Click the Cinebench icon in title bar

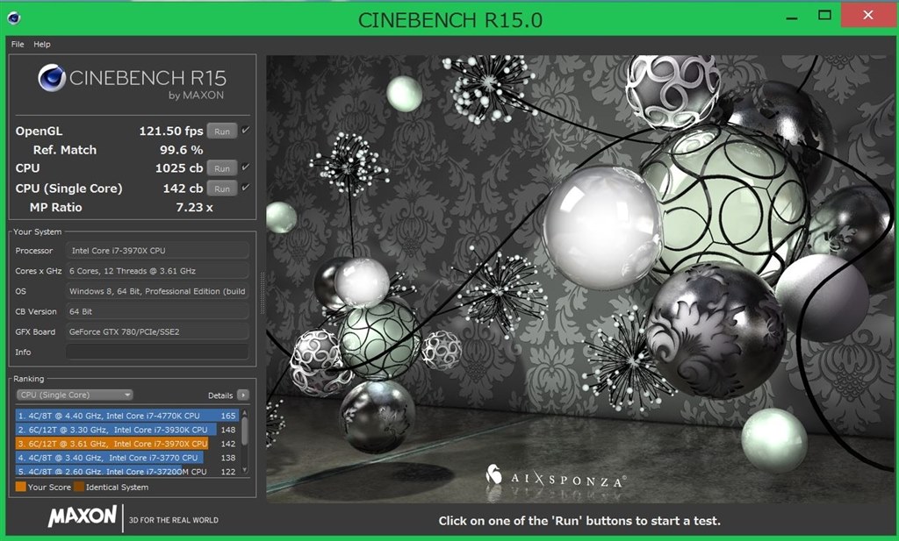click(x=14, y=18)
